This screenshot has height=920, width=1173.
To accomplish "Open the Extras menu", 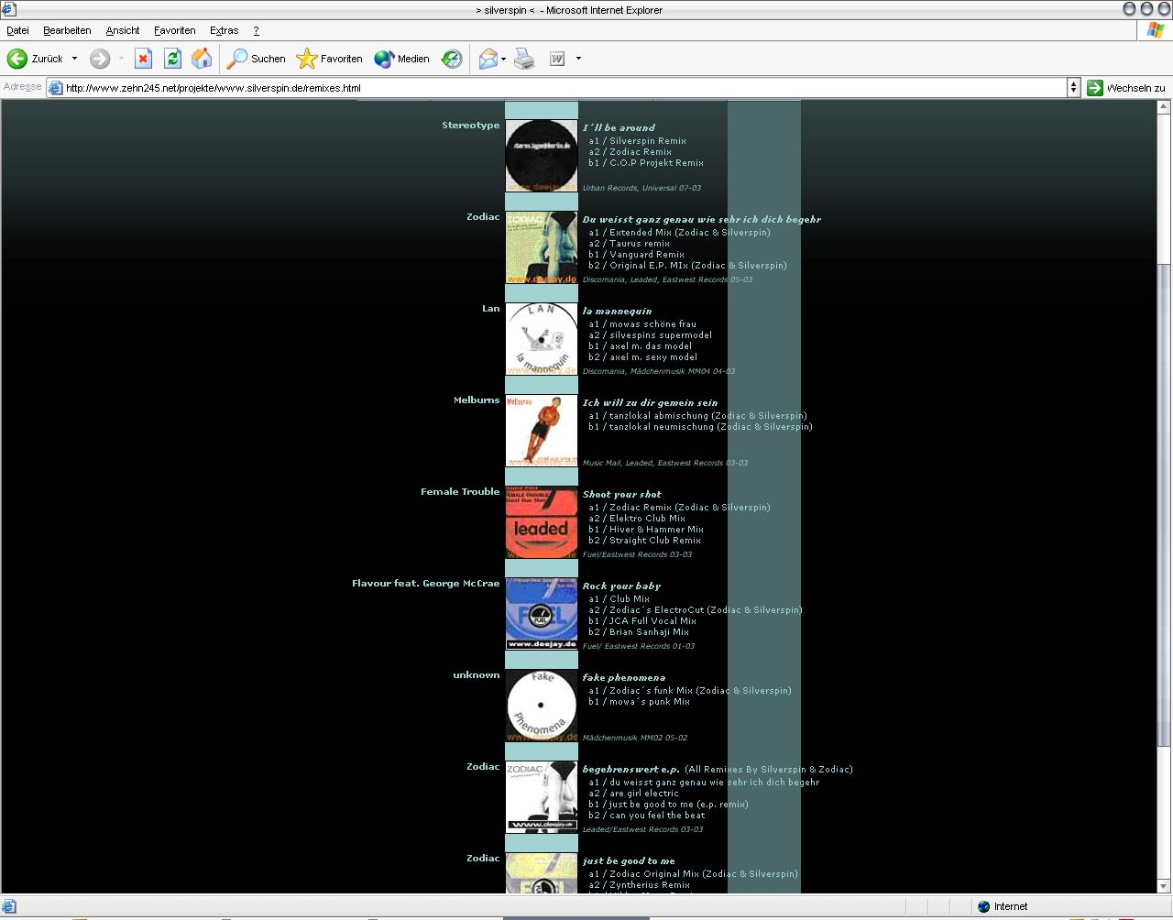I will point(224,30).
